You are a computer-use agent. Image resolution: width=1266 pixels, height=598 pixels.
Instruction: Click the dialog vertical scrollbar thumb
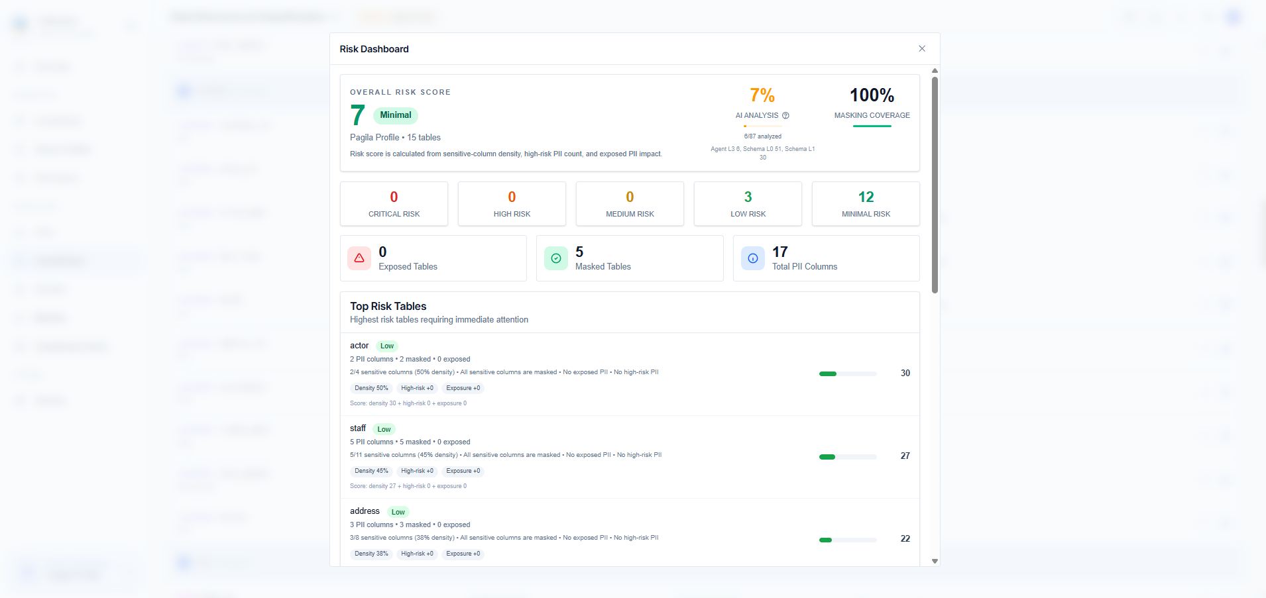coord(935,185)
